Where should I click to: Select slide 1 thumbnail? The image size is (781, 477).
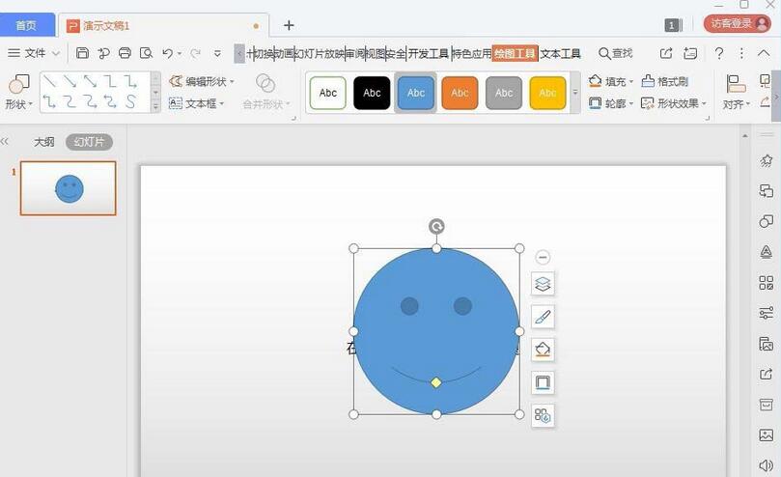coord(69,188)
